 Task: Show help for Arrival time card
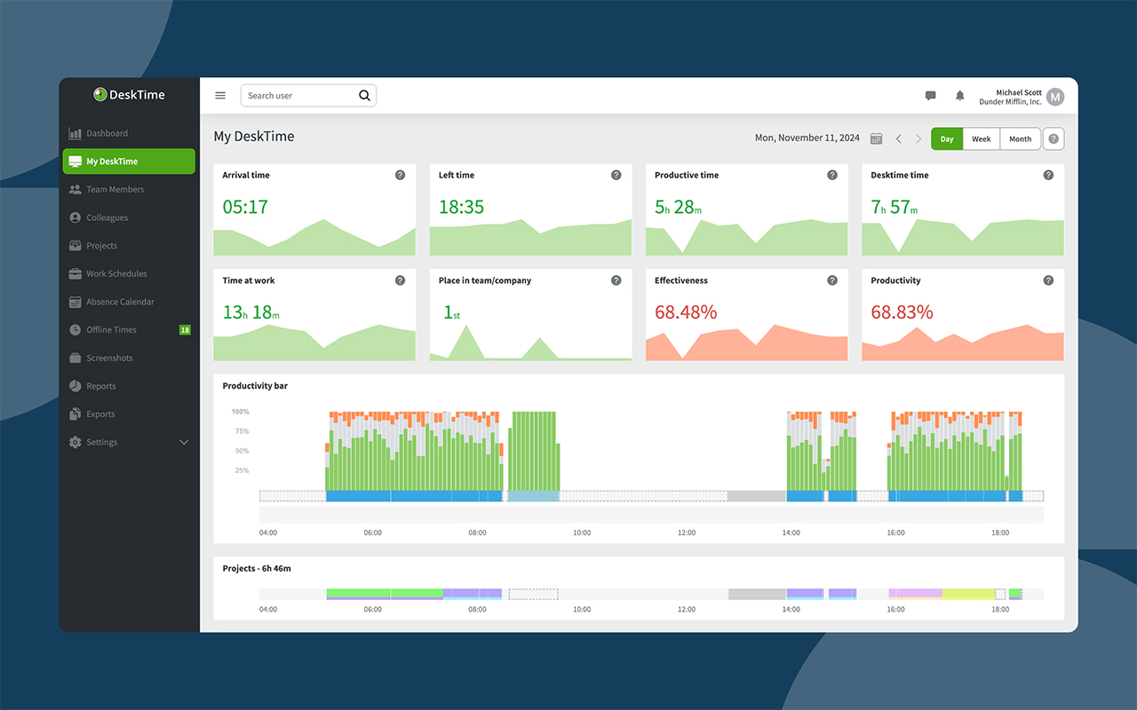pyautogui.click(x=400, y=176)
